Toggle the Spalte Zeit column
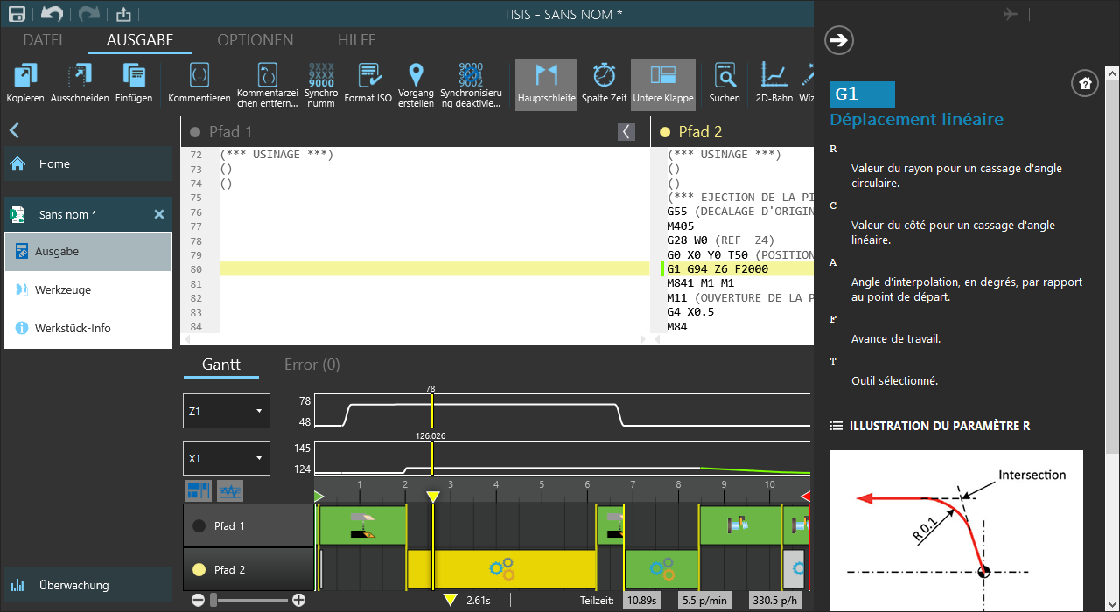This screenshot has width=1120, height=612. [x=604, y=76]
